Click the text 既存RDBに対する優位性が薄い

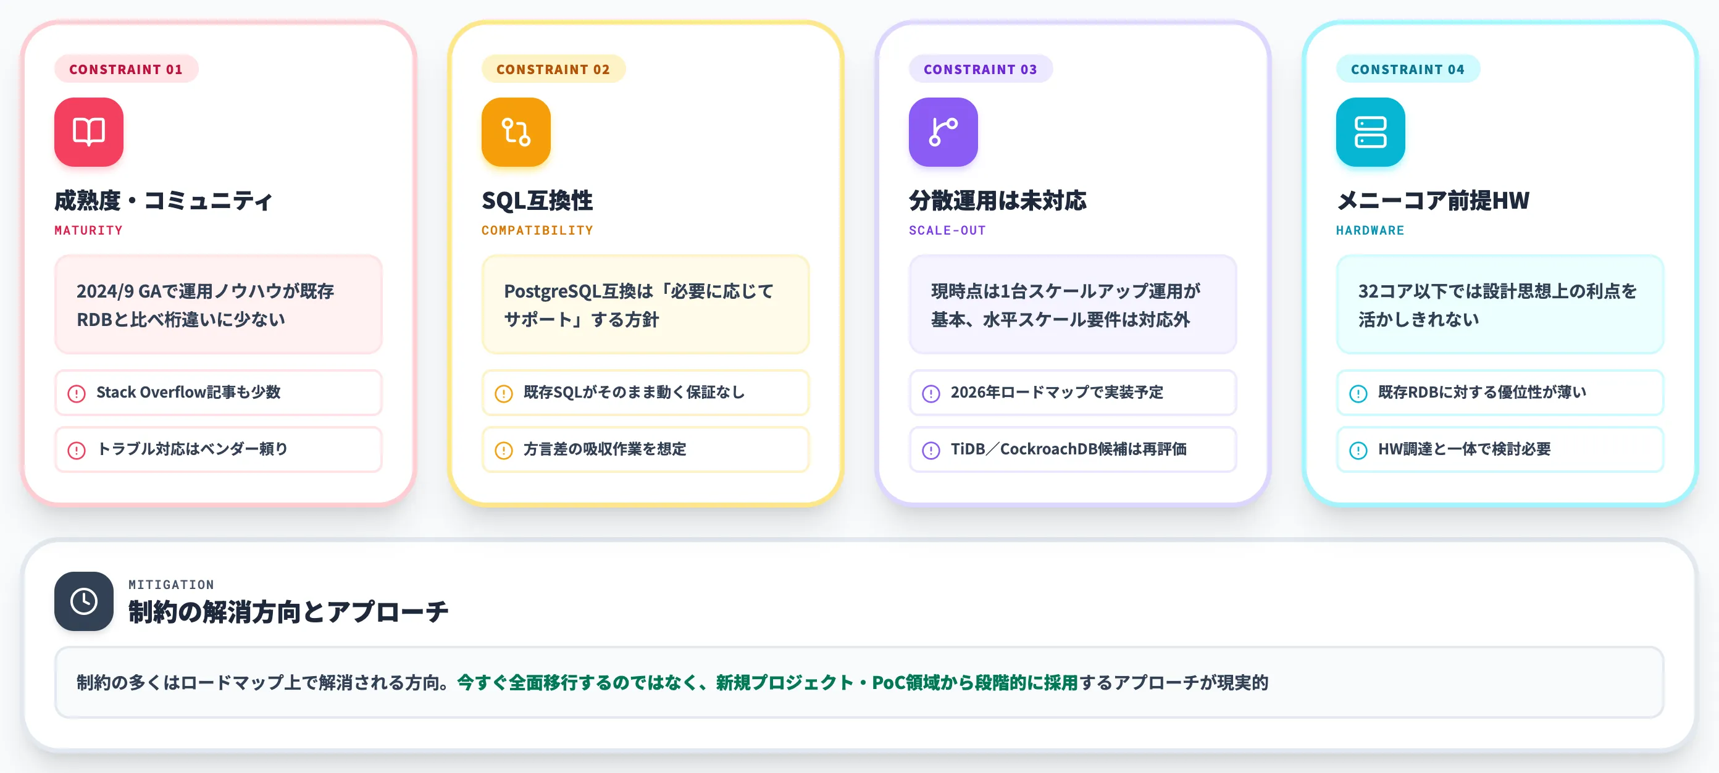(x=1482, y=392)
